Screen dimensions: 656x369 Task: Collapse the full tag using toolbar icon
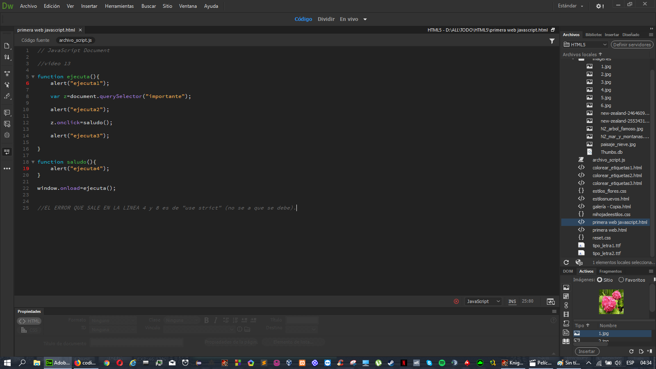tap(7, 73)
